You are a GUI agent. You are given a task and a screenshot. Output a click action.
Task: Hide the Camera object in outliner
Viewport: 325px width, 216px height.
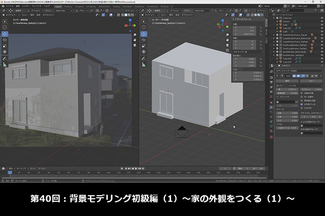click(x=322, y=21)
